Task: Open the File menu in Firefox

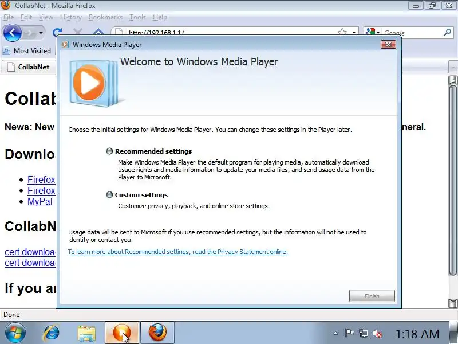Action: [x=9, y=17]
